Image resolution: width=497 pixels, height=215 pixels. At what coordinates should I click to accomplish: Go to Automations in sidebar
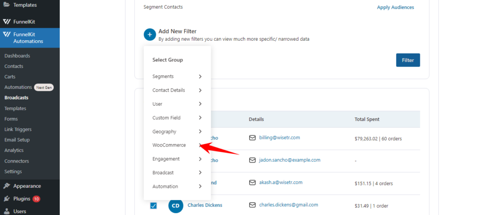[18, 87]
